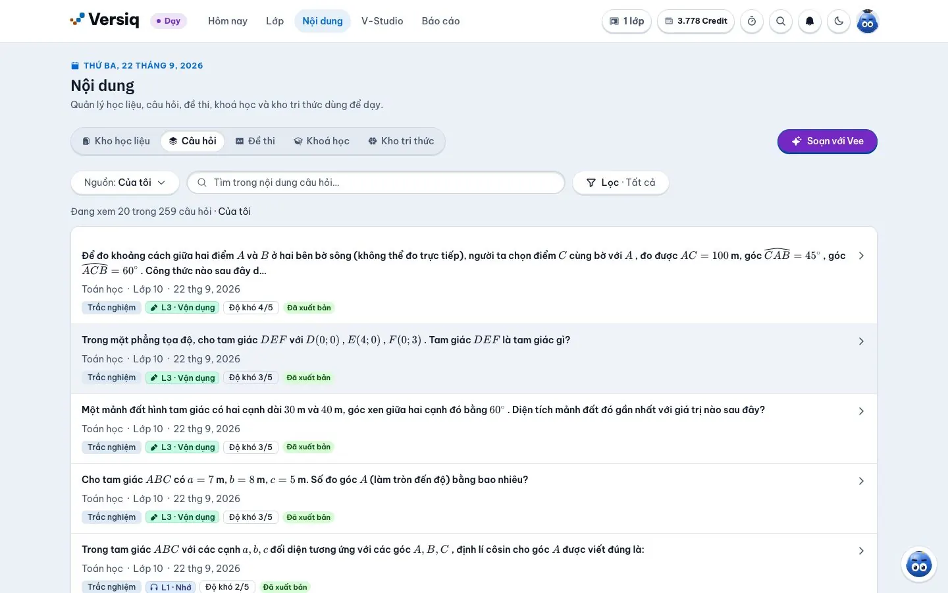Select the Câu hỏi tab
This screenshot has width=948, height=593.
[192, 141]
